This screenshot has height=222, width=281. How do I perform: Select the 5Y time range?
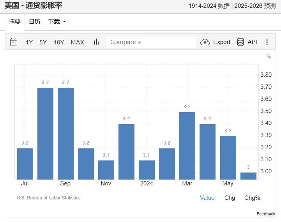click(43, 42)
